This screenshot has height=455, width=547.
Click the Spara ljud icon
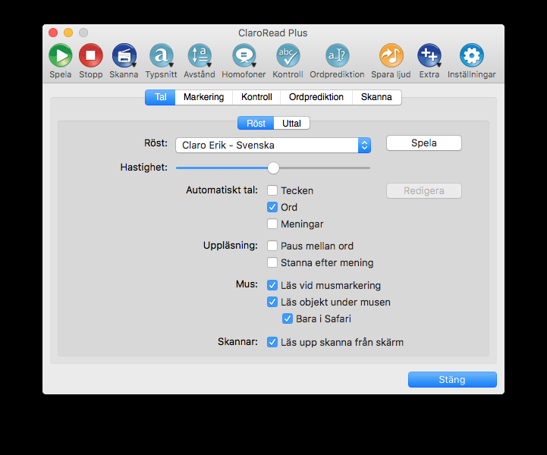[391, 55]
